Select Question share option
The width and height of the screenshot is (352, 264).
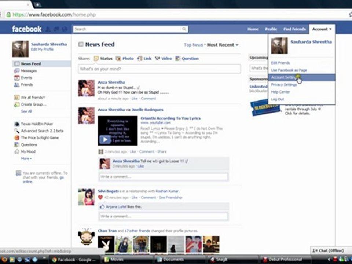coord(187,59)
